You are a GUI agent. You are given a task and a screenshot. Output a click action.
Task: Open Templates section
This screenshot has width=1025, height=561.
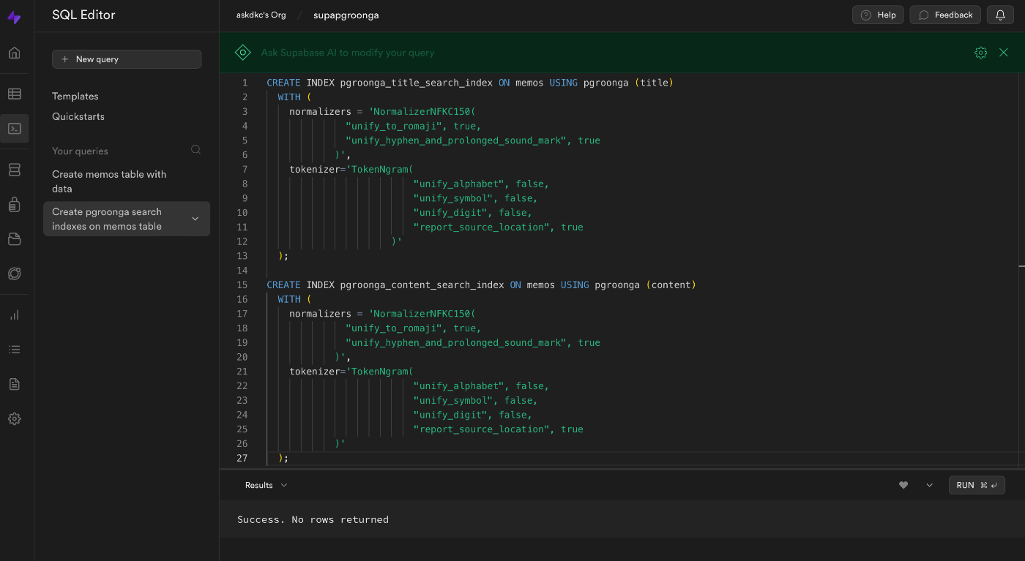coord(75,97)
